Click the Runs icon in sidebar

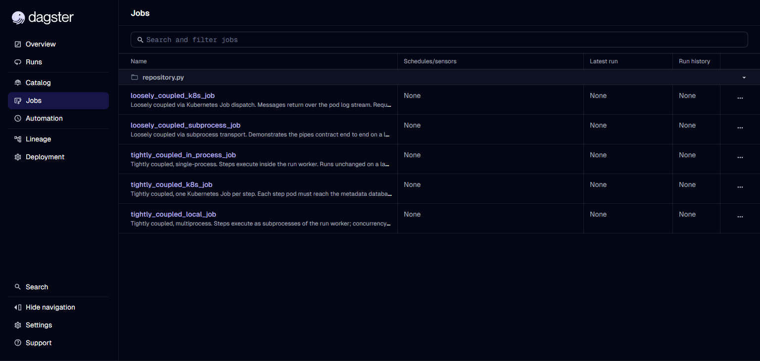[x=18, y=62]
